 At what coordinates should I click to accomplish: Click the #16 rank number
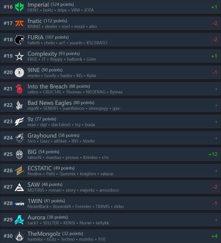8,7
